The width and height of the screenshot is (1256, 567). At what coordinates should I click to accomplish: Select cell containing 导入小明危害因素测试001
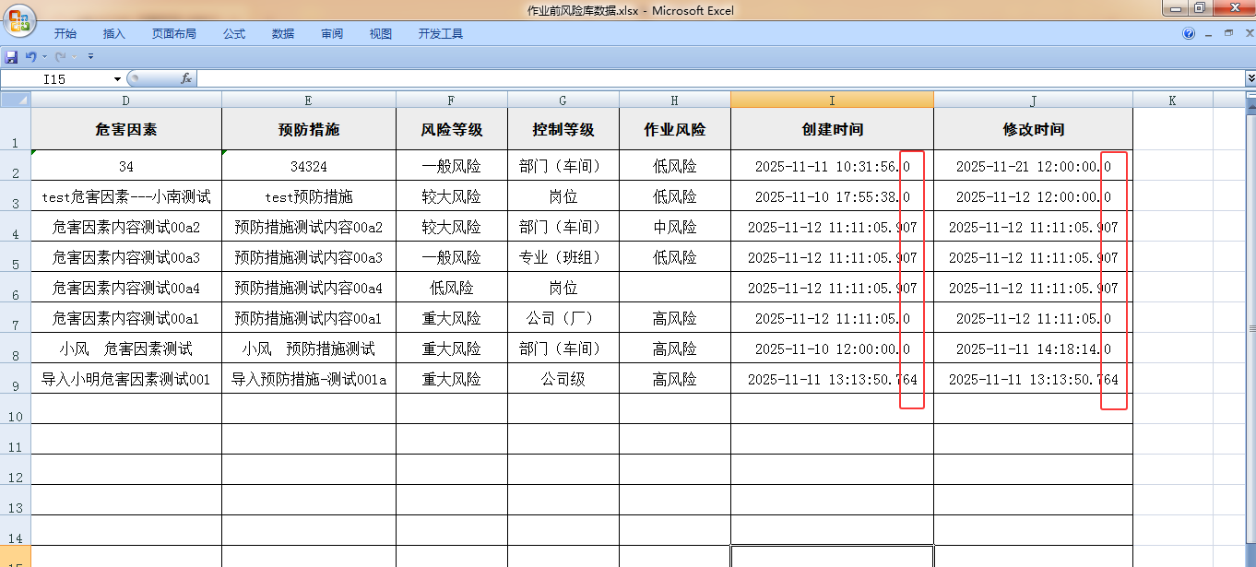coord(126,379)
